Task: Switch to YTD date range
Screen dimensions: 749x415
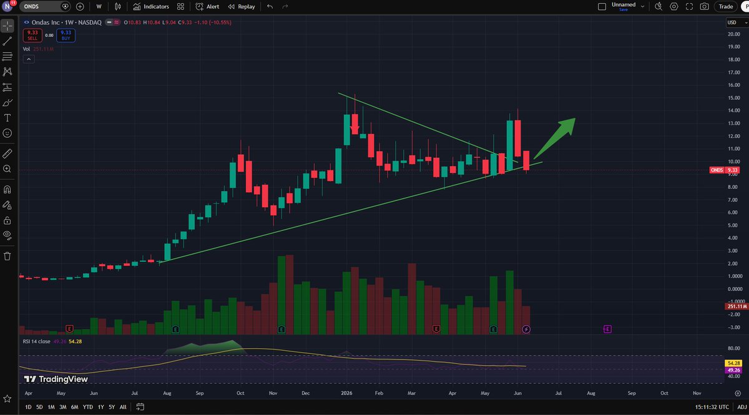Action: [x=88, y=407]
